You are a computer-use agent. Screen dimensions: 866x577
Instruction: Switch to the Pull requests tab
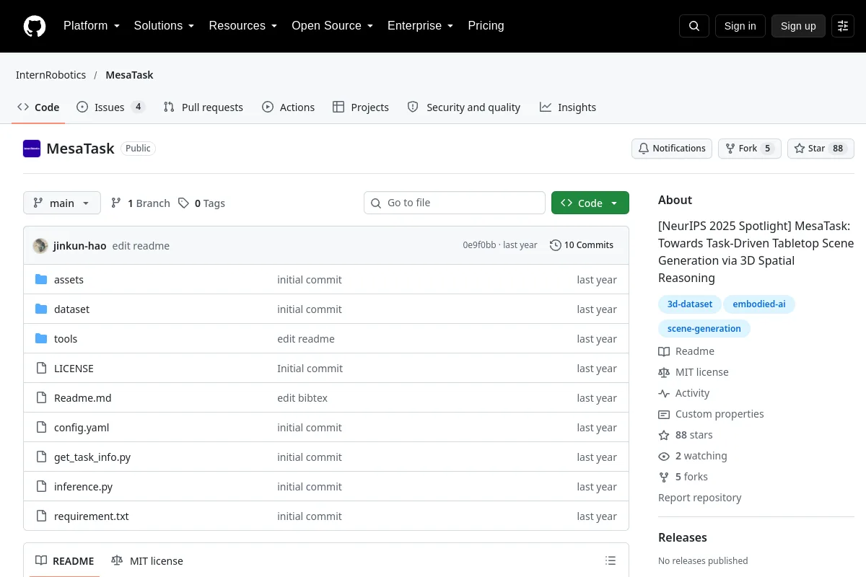coord(204,107)
